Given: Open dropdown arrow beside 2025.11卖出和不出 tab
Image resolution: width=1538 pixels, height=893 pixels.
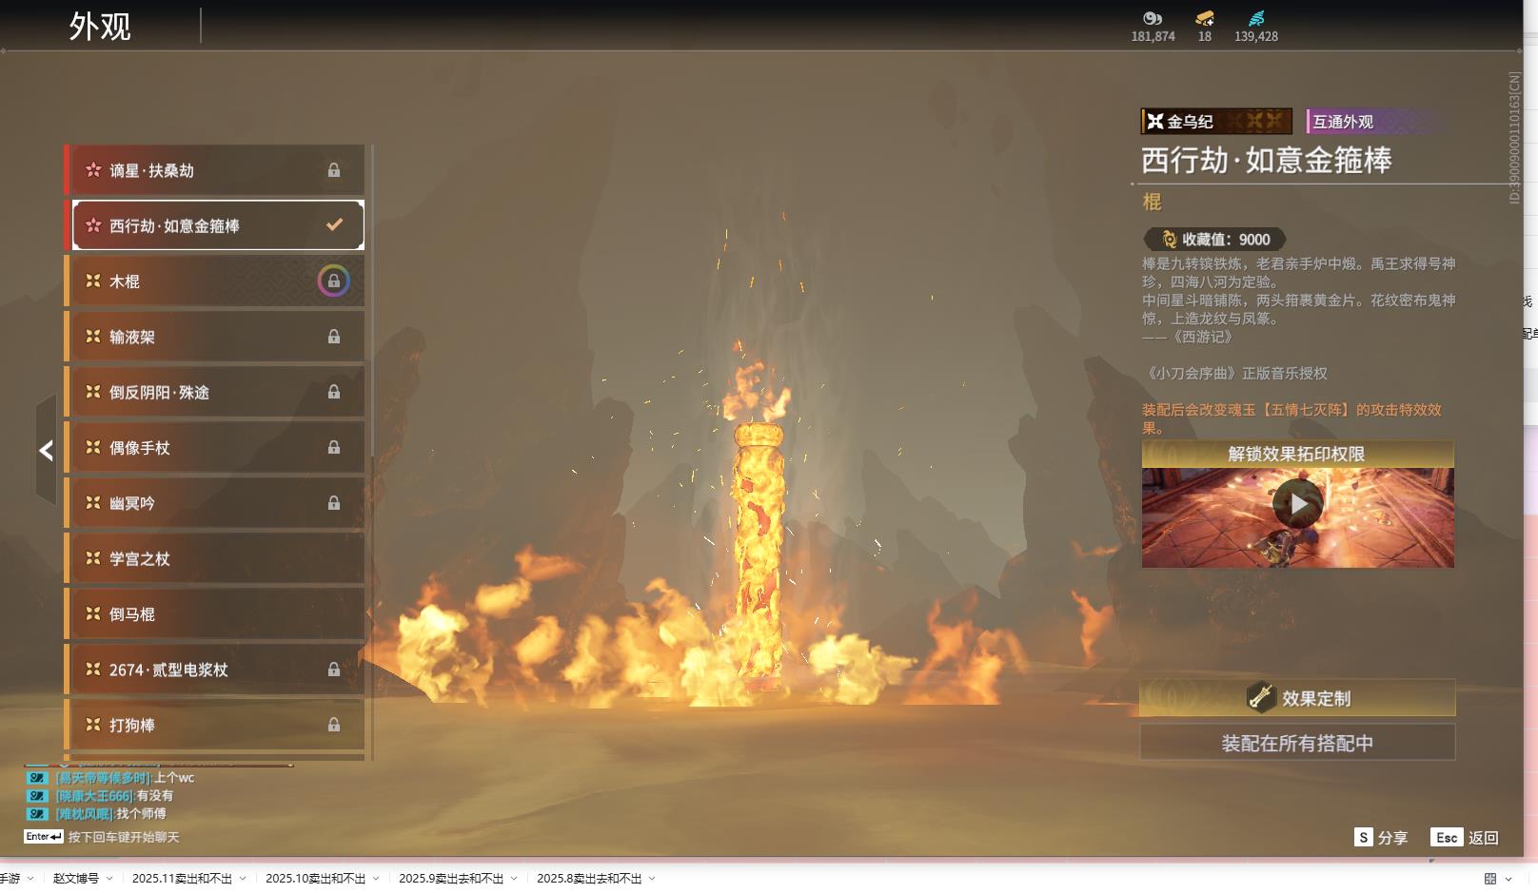Looking at the screenshot, I should tap(243, 879).
